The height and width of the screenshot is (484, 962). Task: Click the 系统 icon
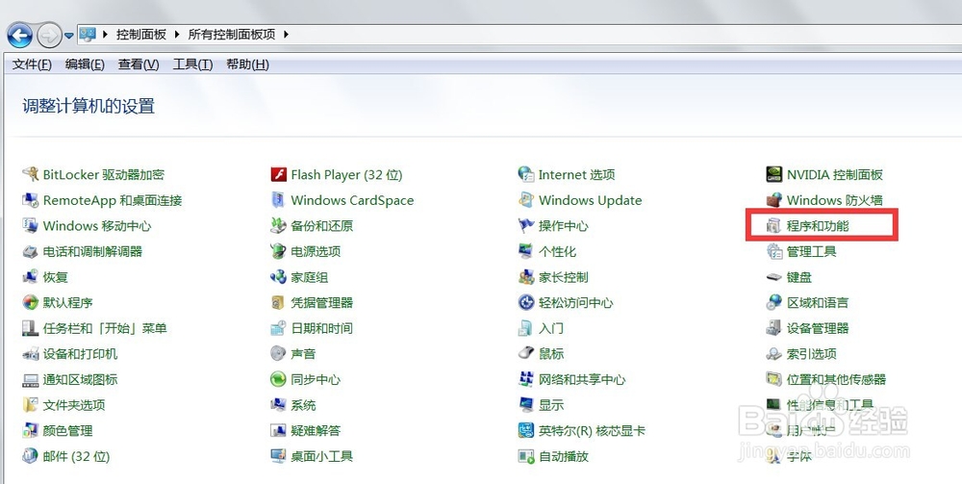tap(279, 405)
